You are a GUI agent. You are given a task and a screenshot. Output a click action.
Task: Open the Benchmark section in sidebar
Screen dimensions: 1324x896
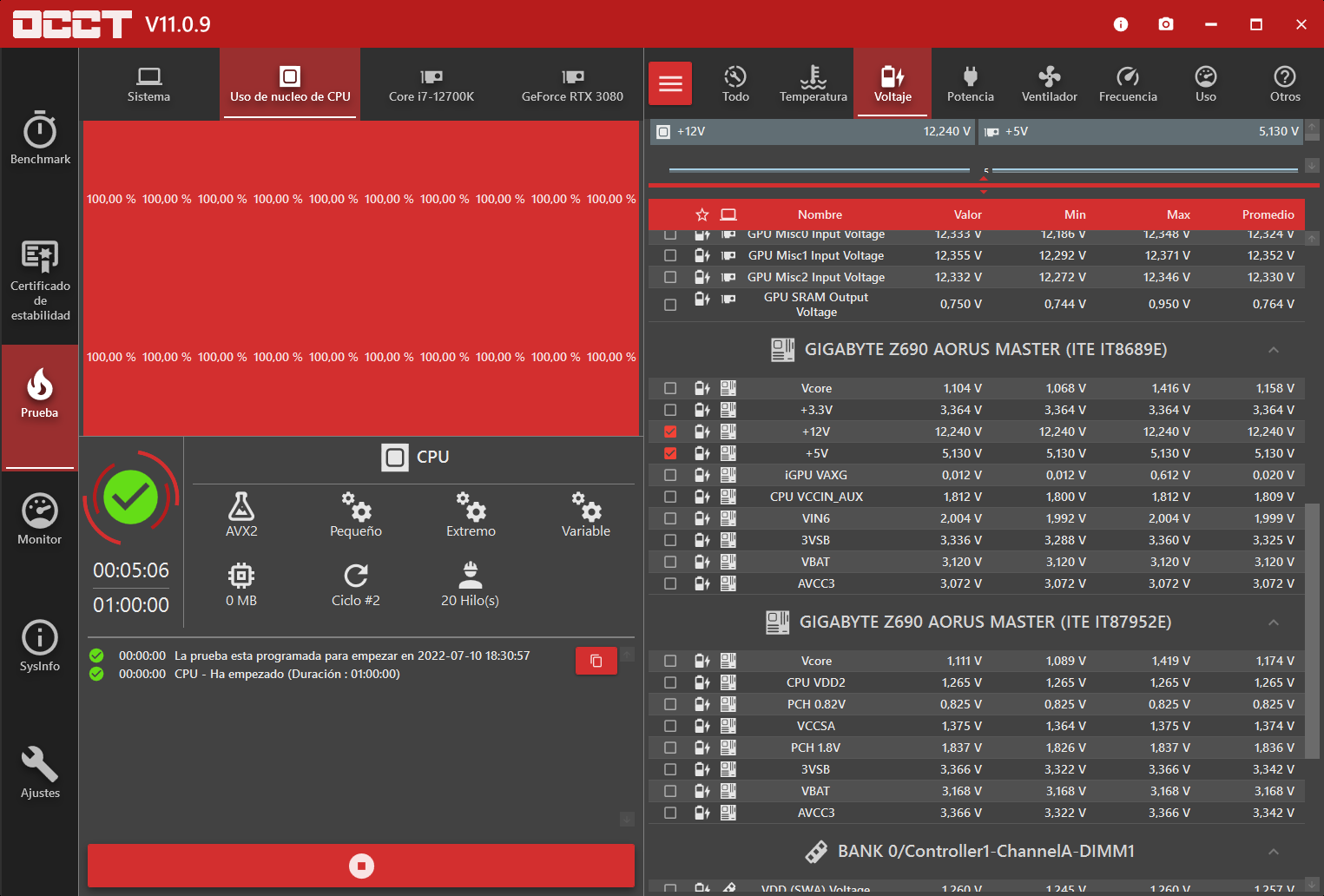40,137
